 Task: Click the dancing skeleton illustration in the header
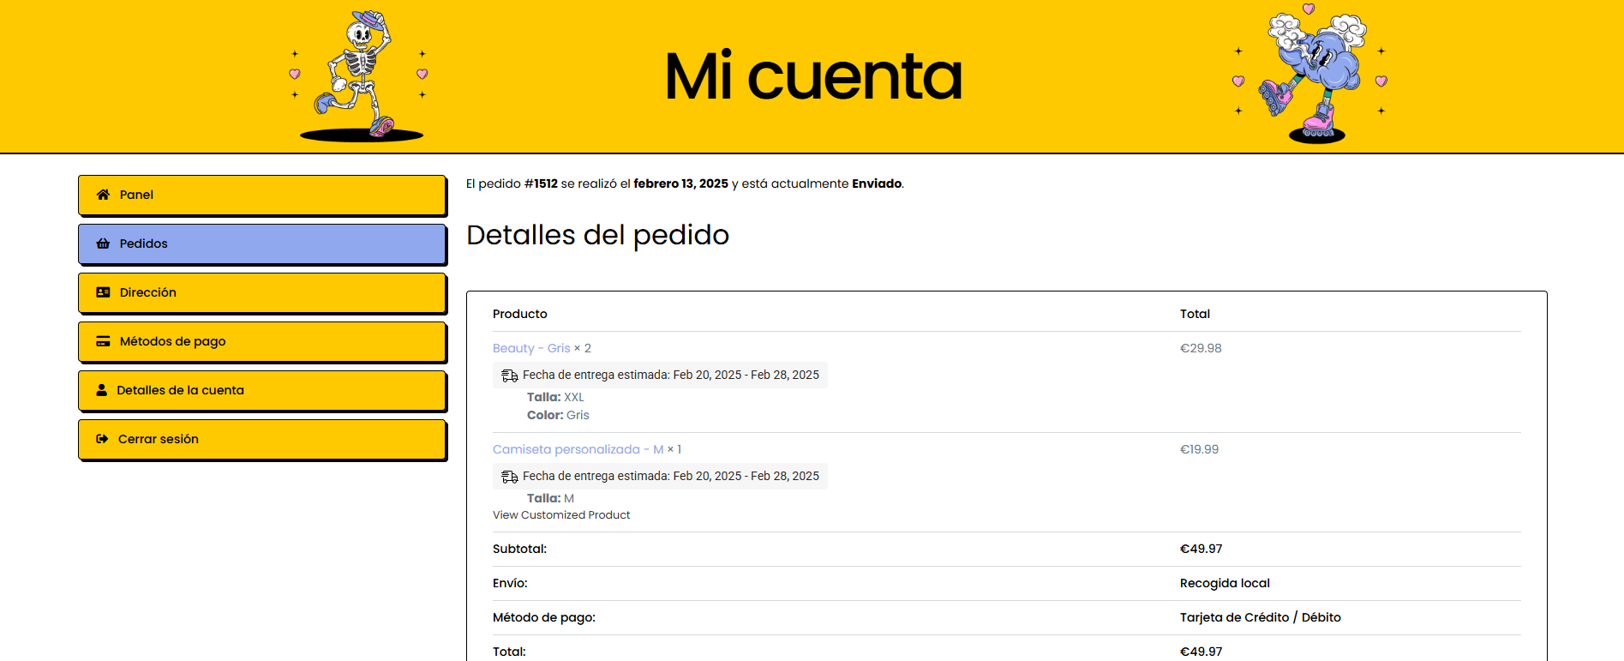[360, 75]
